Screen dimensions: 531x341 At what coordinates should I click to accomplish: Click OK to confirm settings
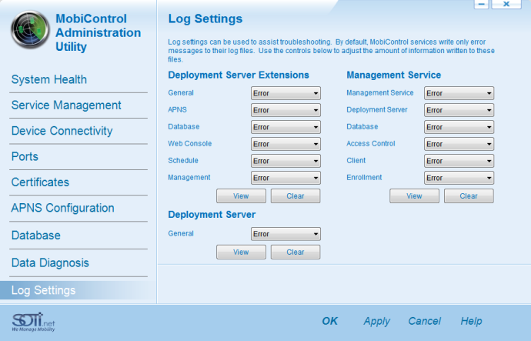330,321
